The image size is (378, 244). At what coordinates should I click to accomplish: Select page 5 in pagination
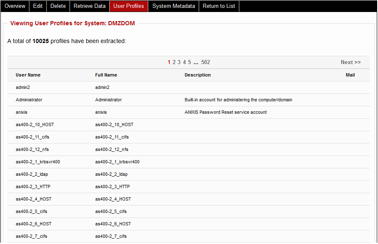click(189, 62)
